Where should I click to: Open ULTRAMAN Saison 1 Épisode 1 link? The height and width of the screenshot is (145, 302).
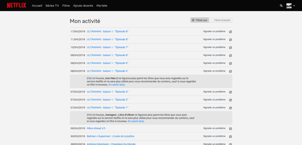coord(107,108)
